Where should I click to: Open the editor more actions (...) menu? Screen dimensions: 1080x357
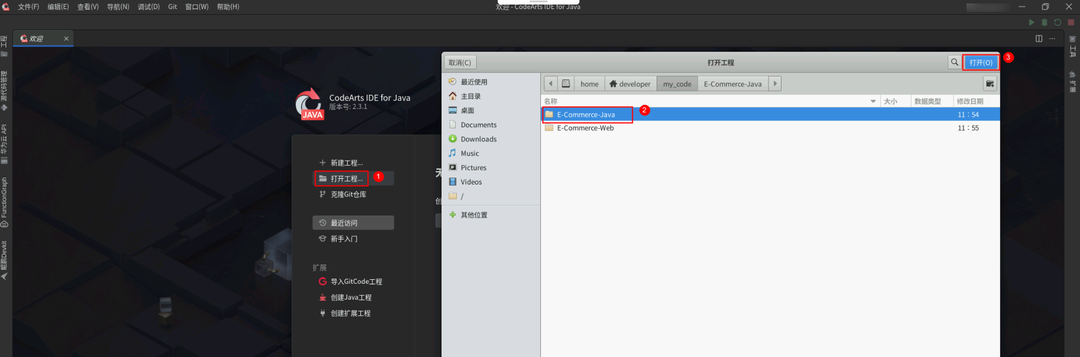click(1052, 39)
